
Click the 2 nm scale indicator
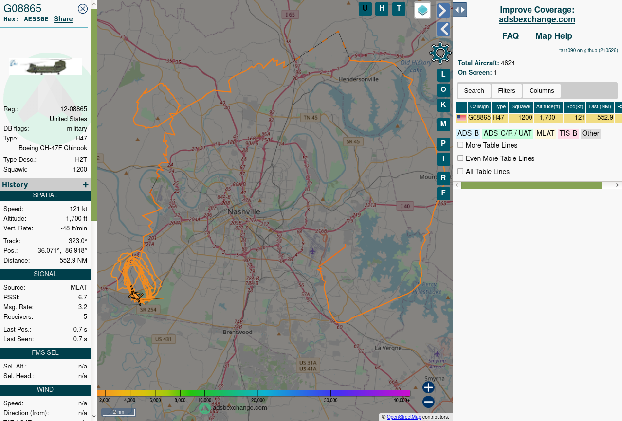118,412
